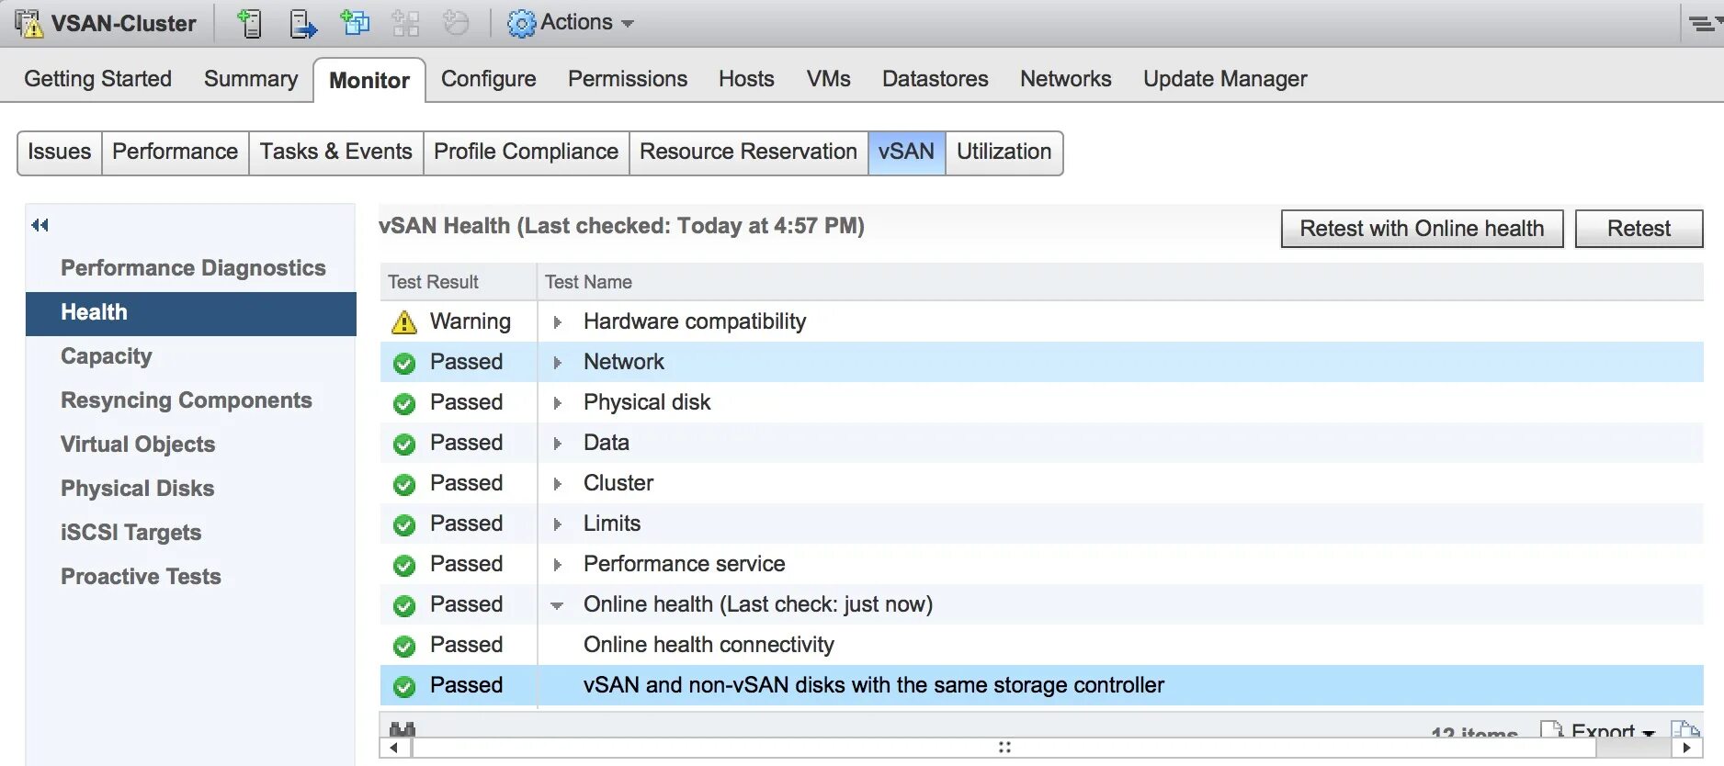Click the Warning triangle icon for Hardware compatibility
1724x766 pixels.
[x=404, y=322]
